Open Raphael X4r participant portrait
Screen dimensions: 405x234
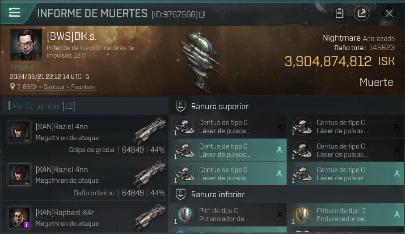tap(19, 217)
